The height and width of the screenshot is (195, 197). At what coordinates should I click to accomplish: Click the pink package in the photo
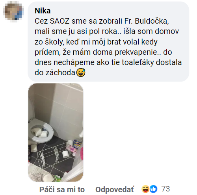coord(72,149)
